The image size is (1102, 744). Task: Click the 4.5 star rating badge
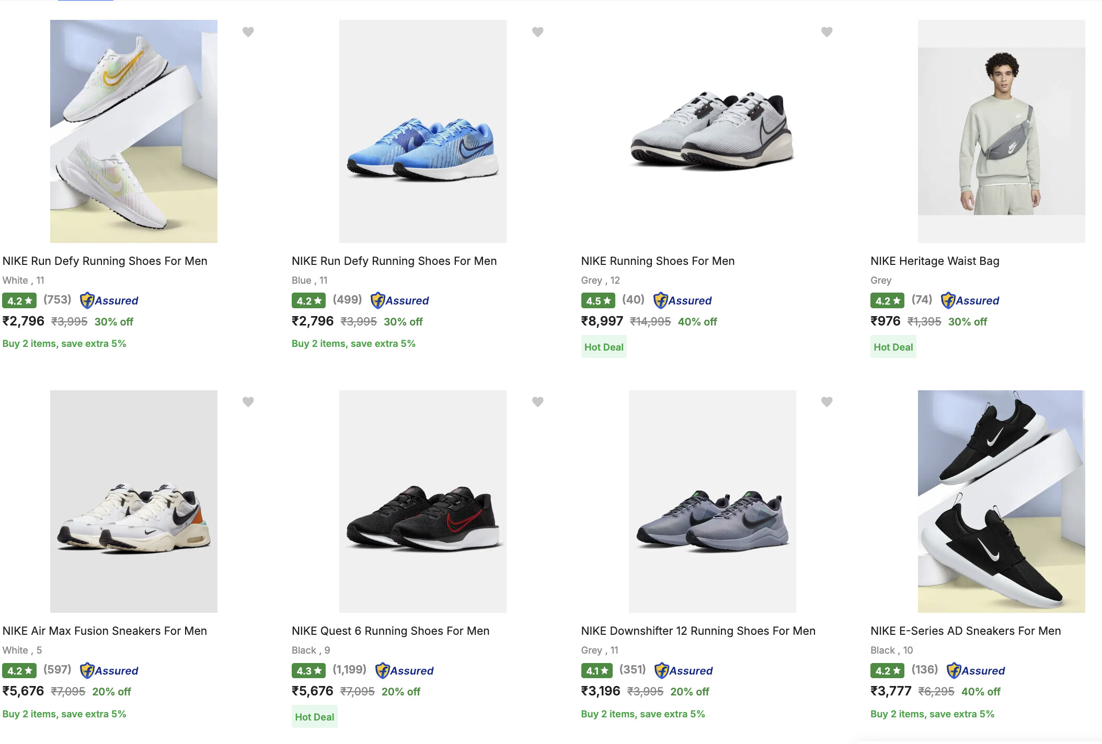598,301
